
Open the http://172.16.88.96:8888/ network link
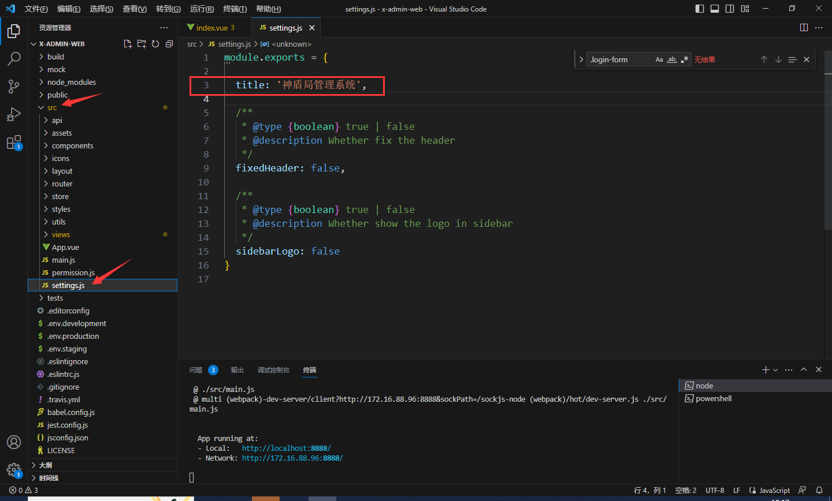292,458
